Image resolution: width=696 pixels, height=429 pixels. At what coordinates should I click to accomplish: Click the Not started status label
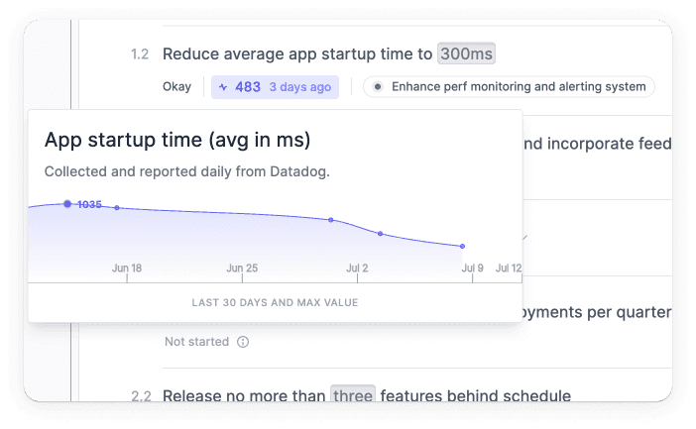click(x=196, y=342)
